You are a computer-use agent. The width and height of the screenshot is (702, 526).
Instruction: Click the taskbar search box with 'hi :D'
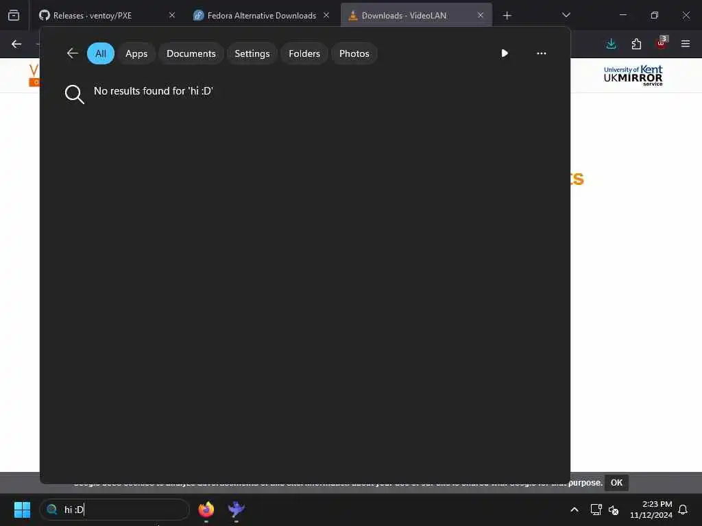coord(114,510)
